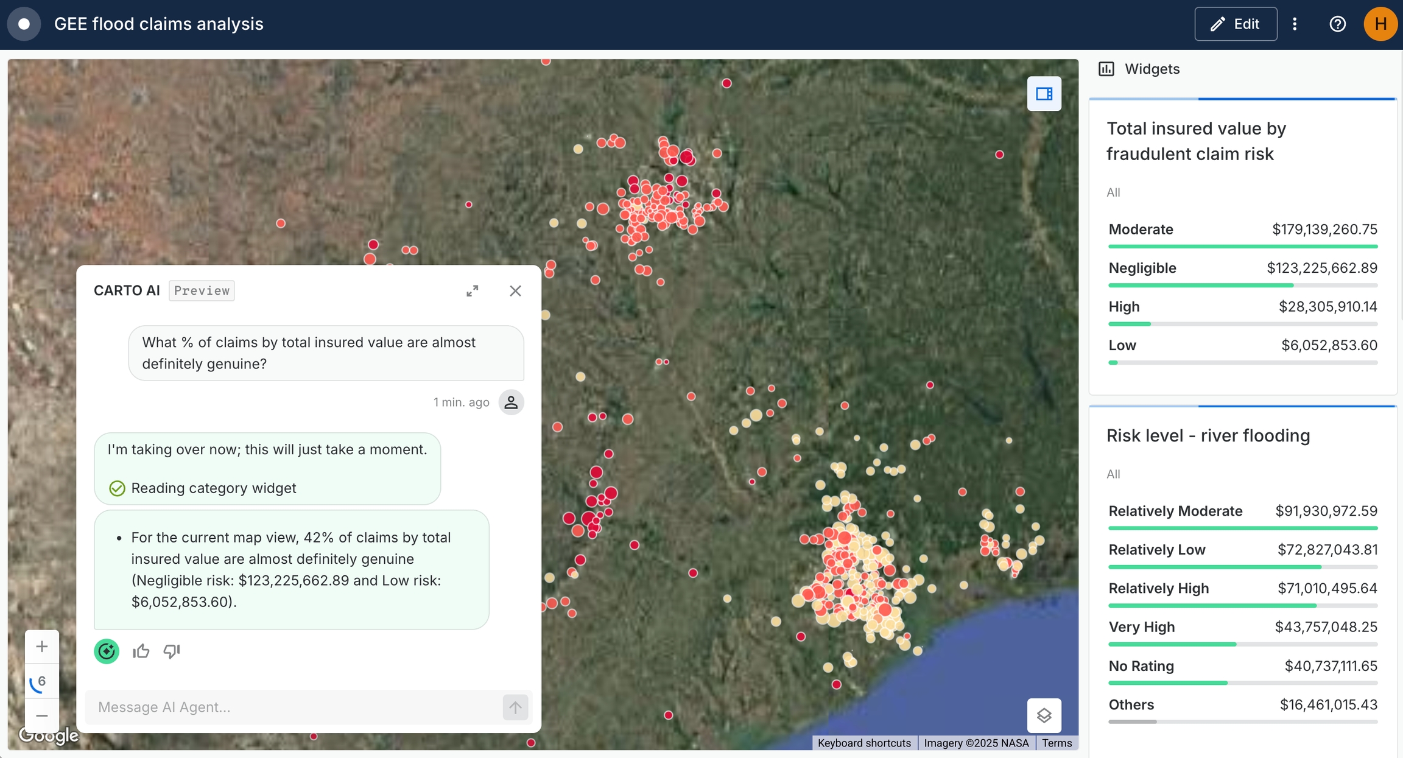Open the Terms link on the map

pos(1057,743)
